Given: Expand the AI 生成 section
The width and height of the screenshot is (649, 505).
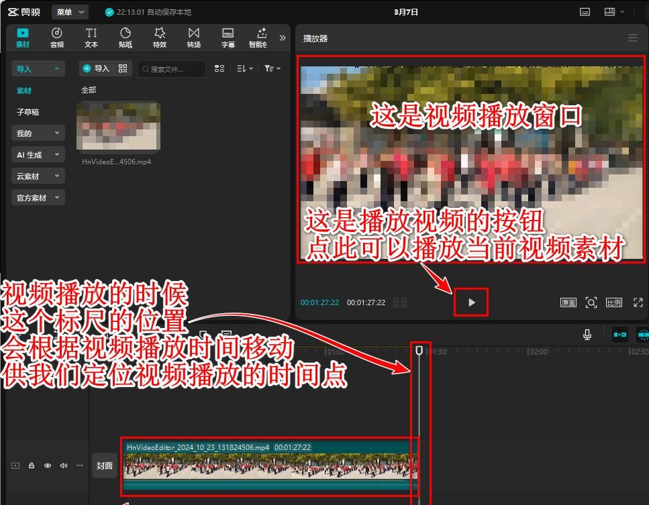Looking at the screenshot, I should pos(38,155).
